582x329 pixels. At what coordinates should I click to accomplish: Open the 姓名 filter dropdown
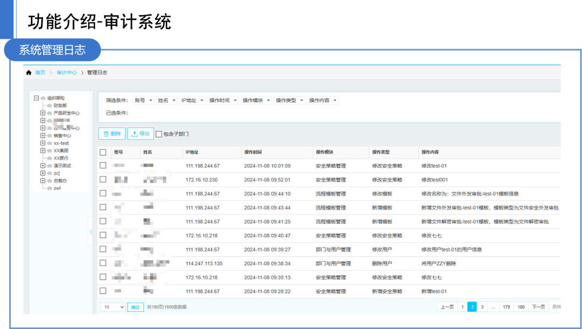click(167, 101)
